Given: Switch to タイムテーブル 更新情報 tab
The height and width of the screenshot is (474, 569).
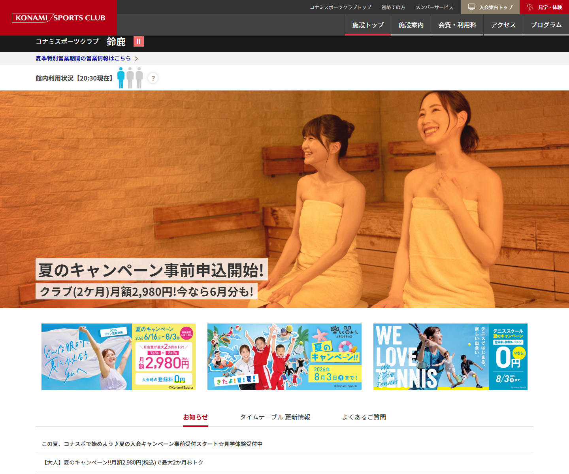Looking at the screenshot, I should 275,417.
